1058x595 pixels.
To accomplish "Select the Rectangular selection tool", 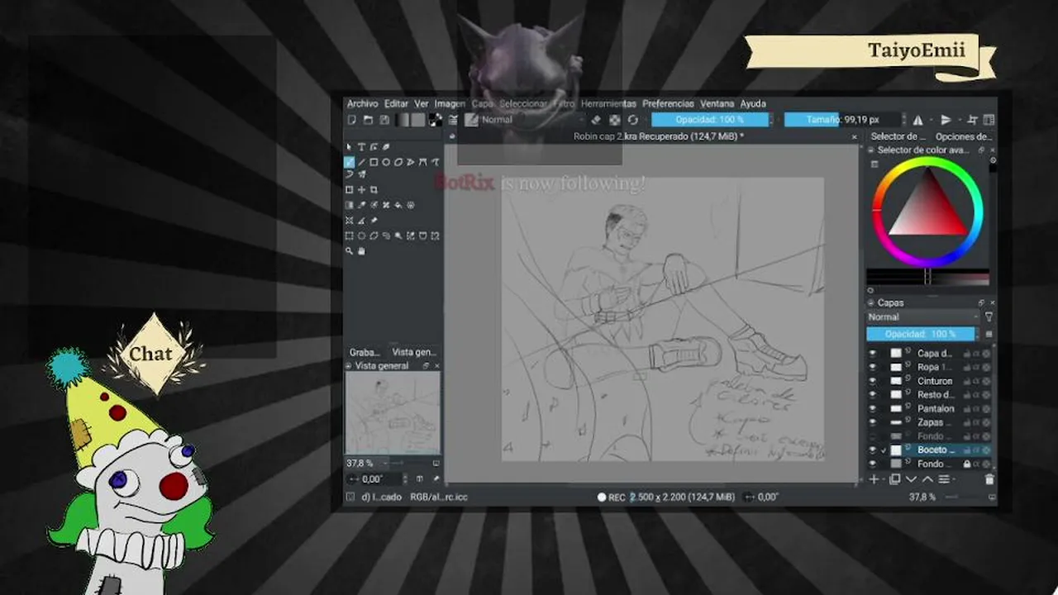I will (349, 236).
